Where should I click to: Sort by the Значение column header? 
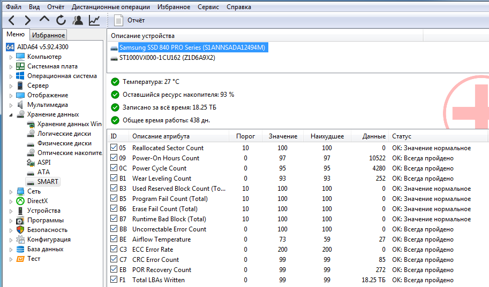tap(283, 136)
